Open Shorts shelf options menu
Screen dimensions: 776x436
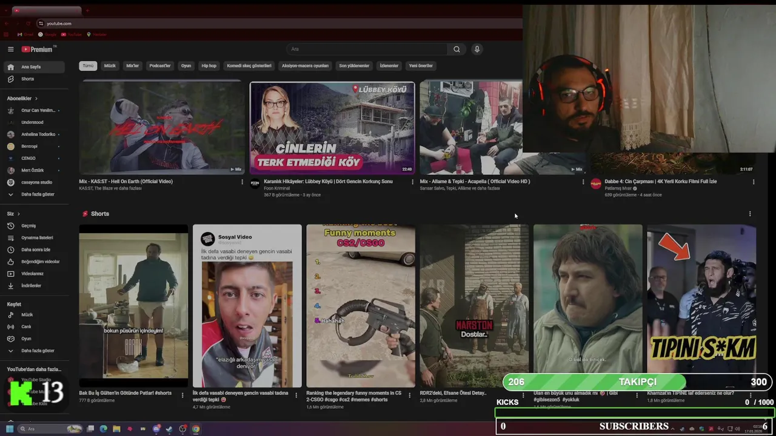coord(750,214)
